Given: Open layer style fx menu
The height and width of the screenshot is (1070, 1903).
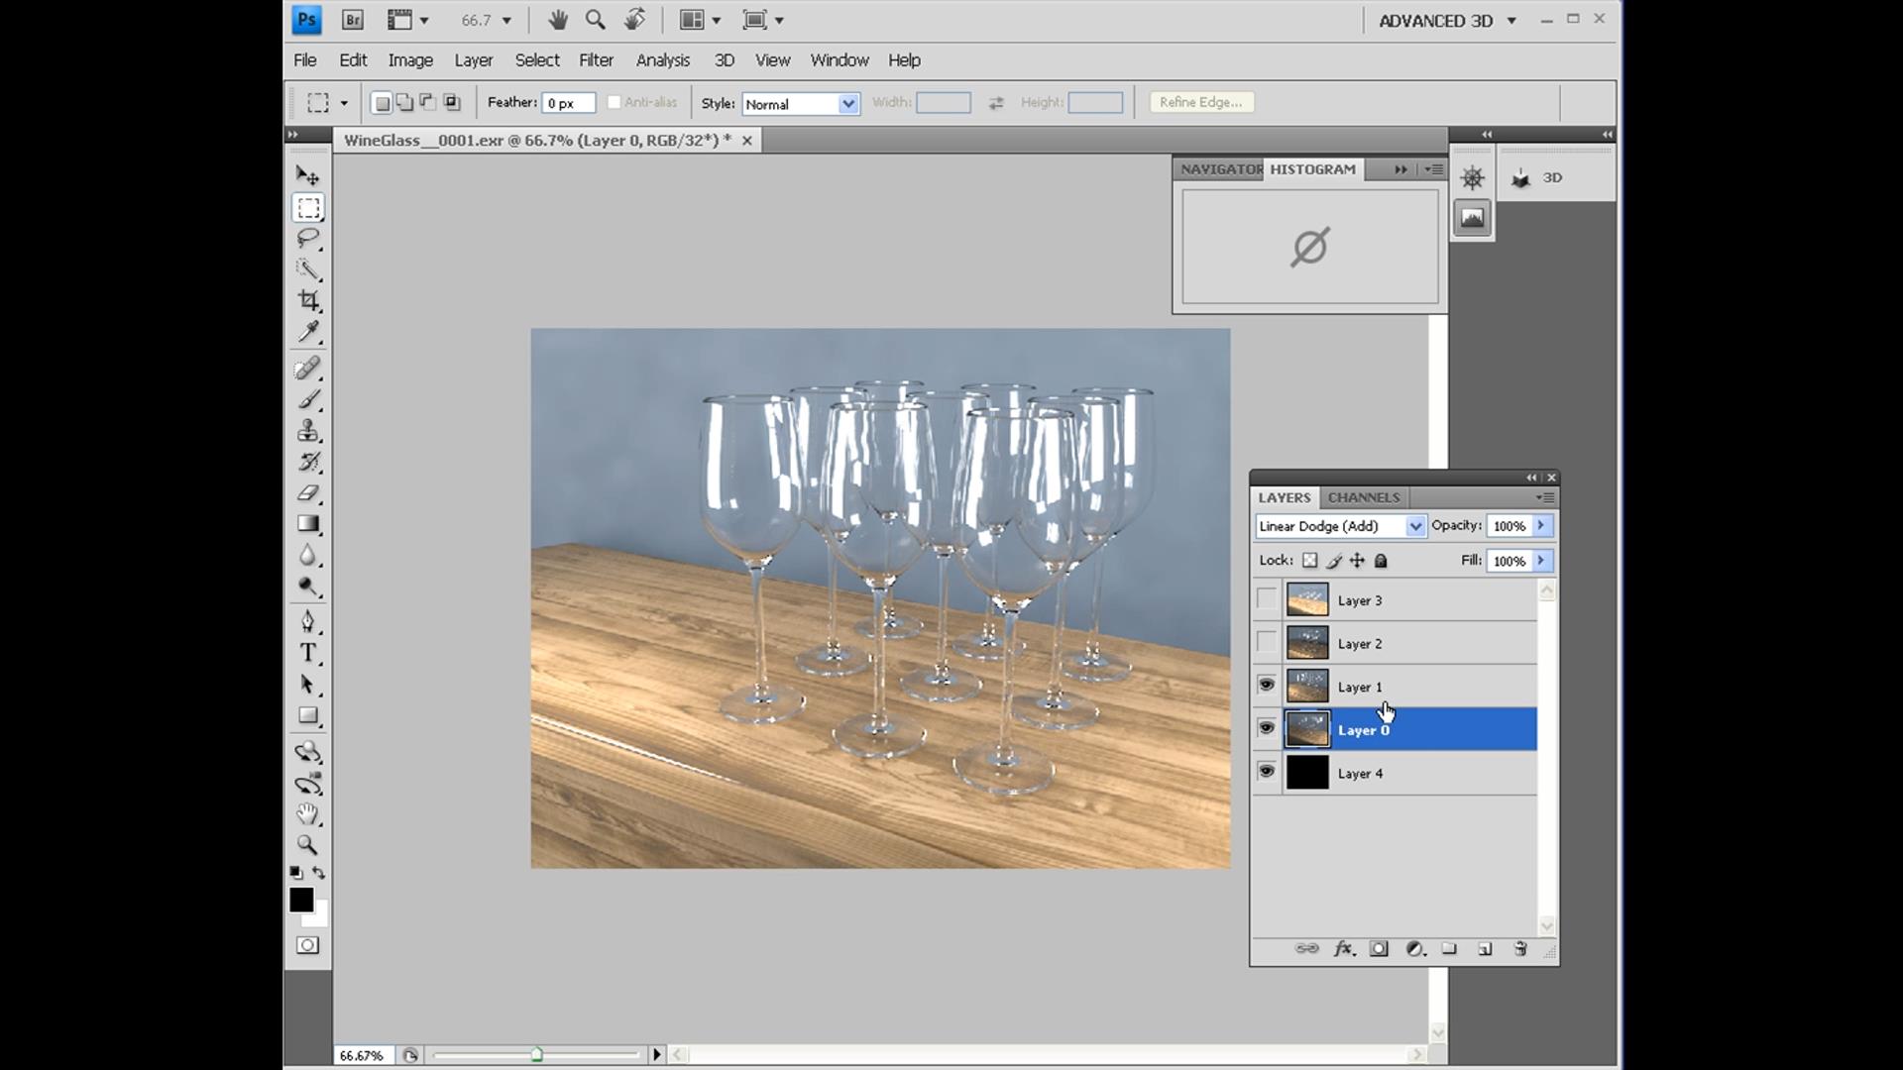Looking at the screenshot, I should 1344,949.
